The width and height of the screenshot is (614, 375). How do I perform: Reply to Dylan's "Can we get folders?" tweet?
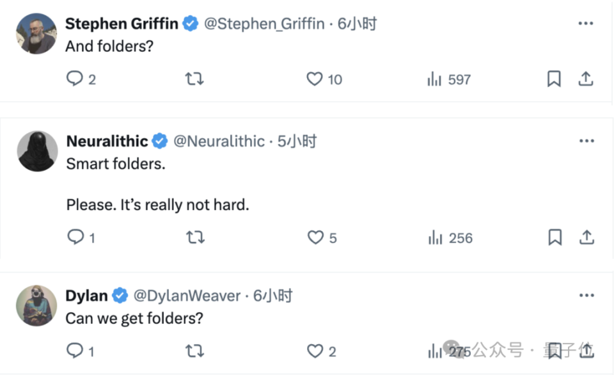point(75,351)
